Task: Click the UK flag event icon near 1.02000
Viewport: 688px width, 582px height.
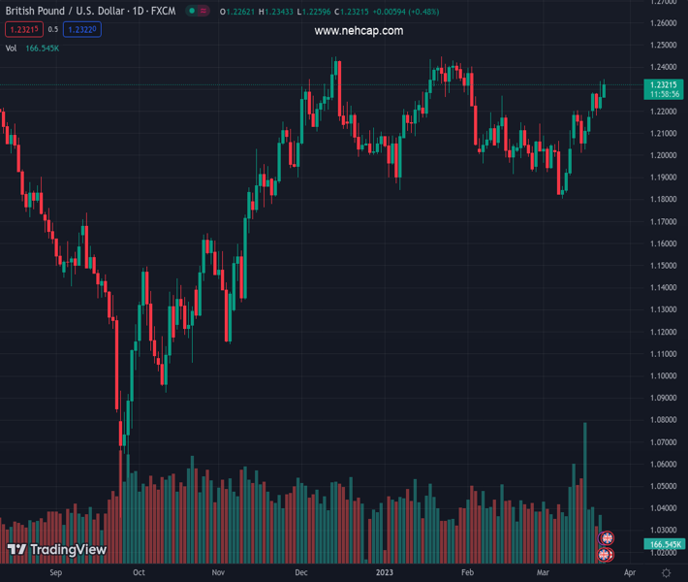Action: click(x=605, y=554)
